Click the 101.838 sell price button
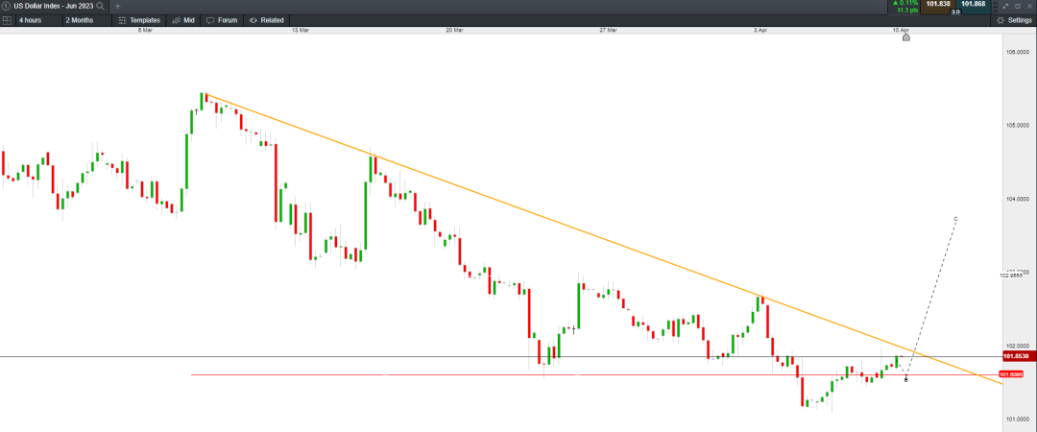1037x432 pixels. click(937, 5)
